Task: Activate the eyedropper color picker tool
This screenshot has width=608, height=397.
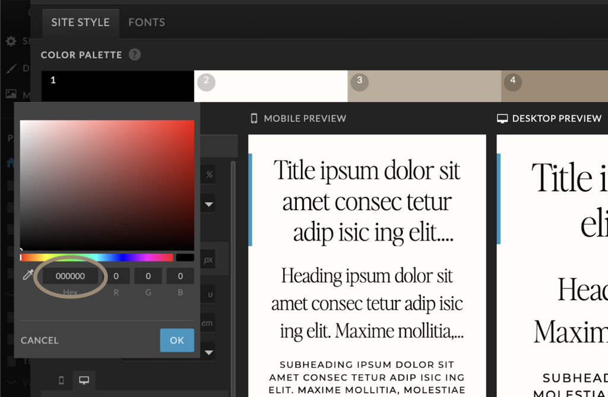Action: click(x=28, y=275)
